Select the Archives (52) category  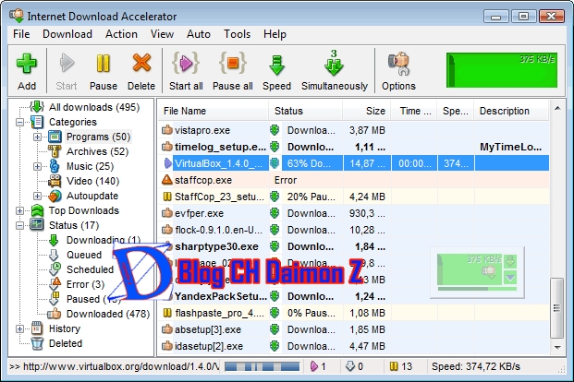click(97, 151)
